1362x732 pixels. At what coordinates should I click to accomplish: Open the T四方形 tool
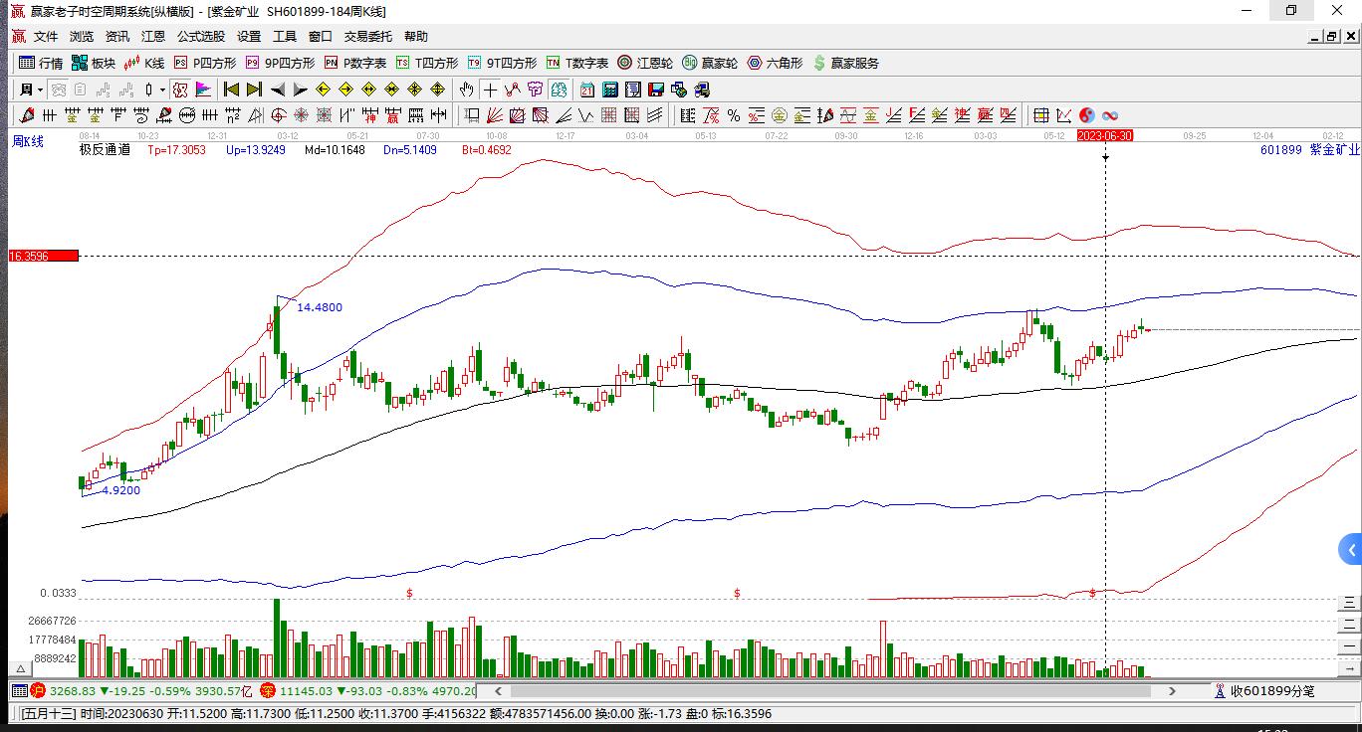tap(427, 63)
